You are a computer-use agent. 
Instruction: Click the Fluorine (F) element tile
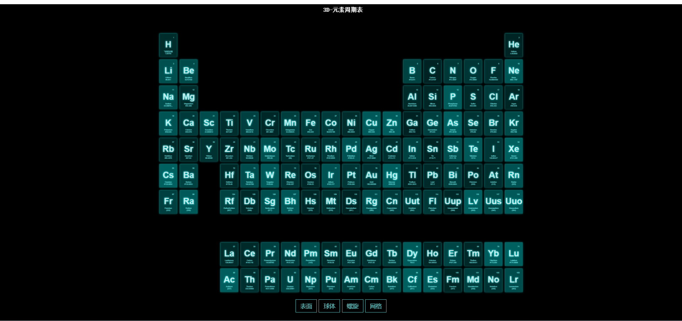click(493, 71)
